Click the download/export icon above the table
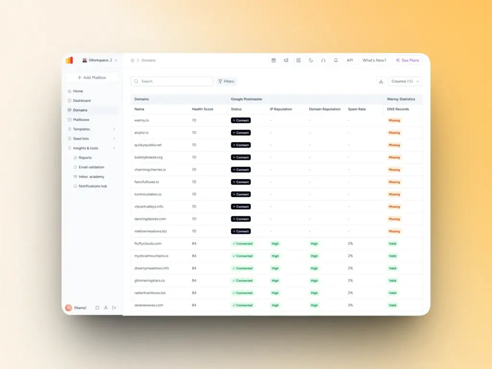492x369 pixels. pos(380,81)
